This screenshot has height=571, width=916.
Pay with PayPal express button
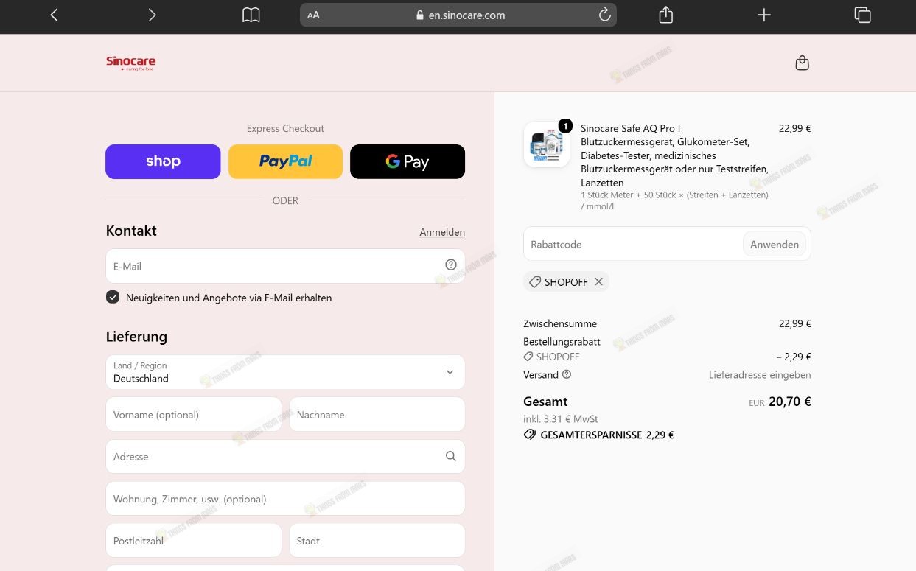coord(285,161)
